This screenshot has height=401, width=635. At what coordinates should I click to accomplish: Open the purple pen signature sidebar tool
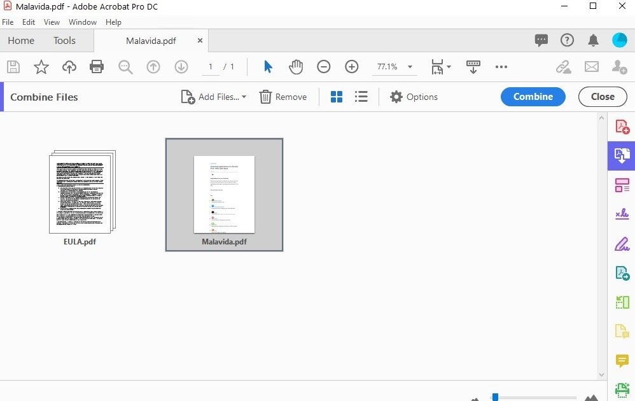click(622, 244)
